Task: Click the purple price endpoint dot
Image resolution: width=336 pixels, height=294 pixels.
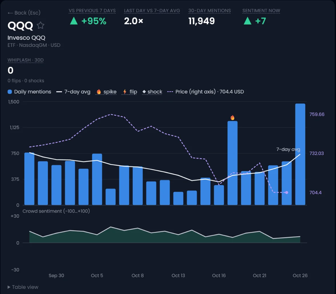Action: [x=287, y=193]
